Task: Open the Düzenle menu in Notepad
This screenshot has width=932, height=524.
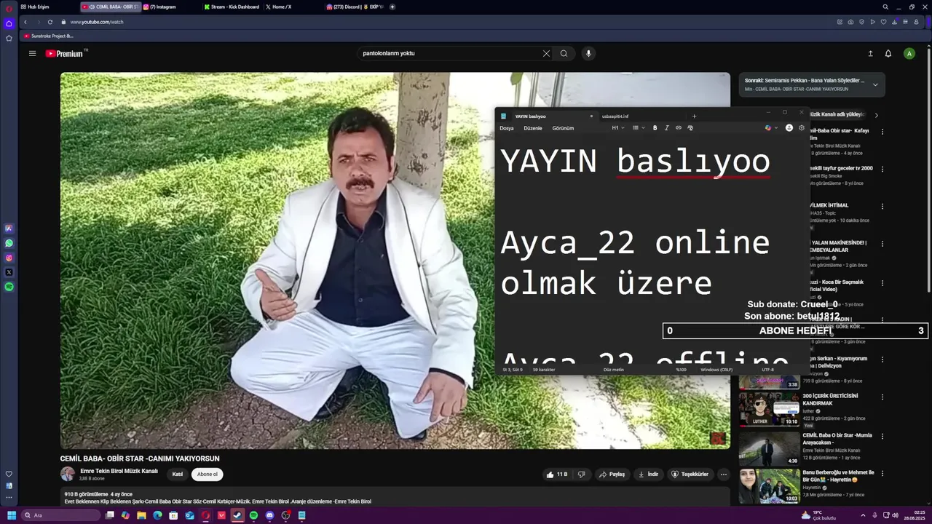Action: point(533,128)
